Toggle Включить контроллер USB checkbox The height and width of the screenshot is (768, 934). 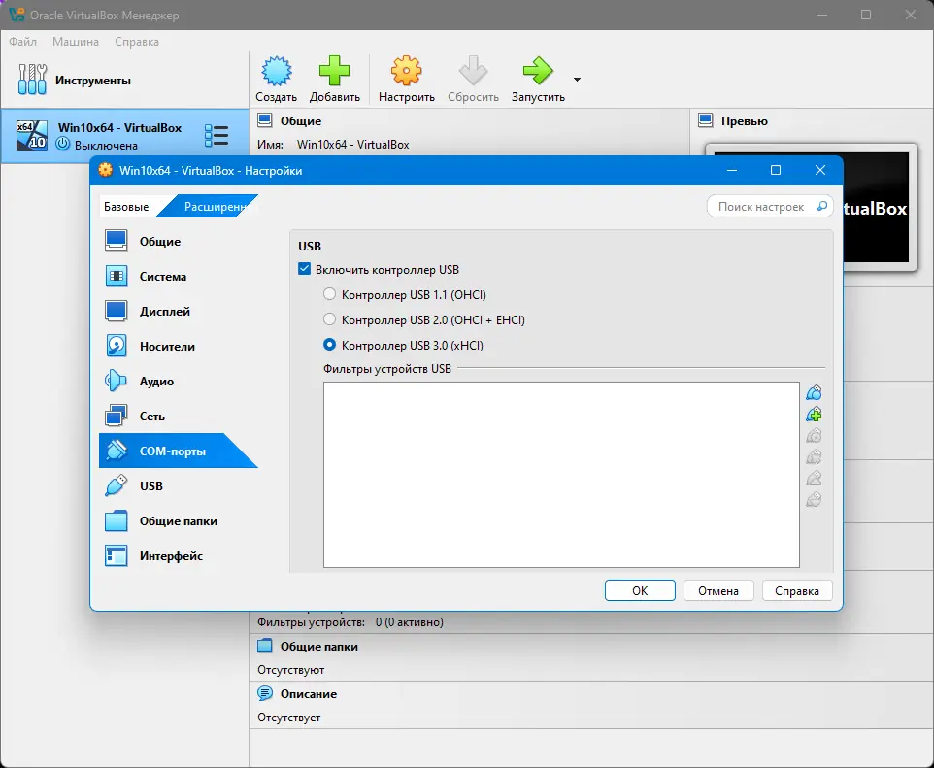305,269
